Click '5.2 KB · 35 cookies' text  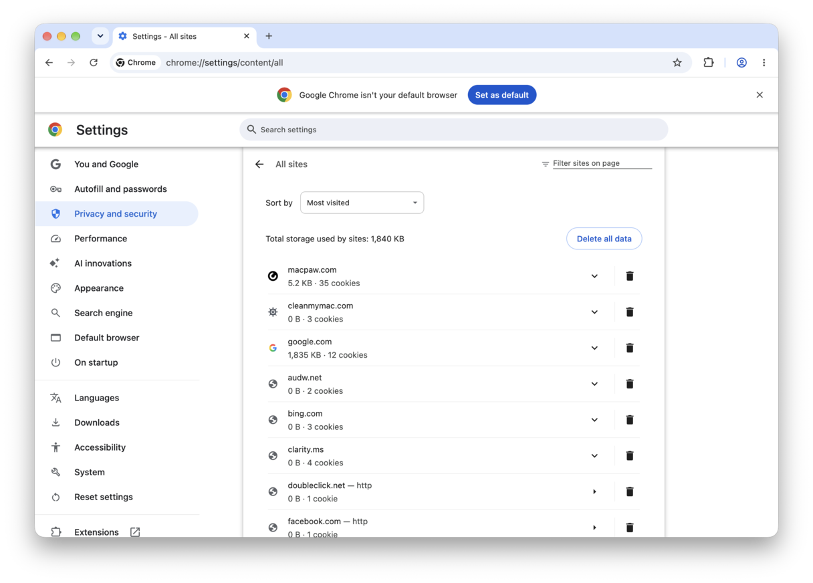[324, 283]
